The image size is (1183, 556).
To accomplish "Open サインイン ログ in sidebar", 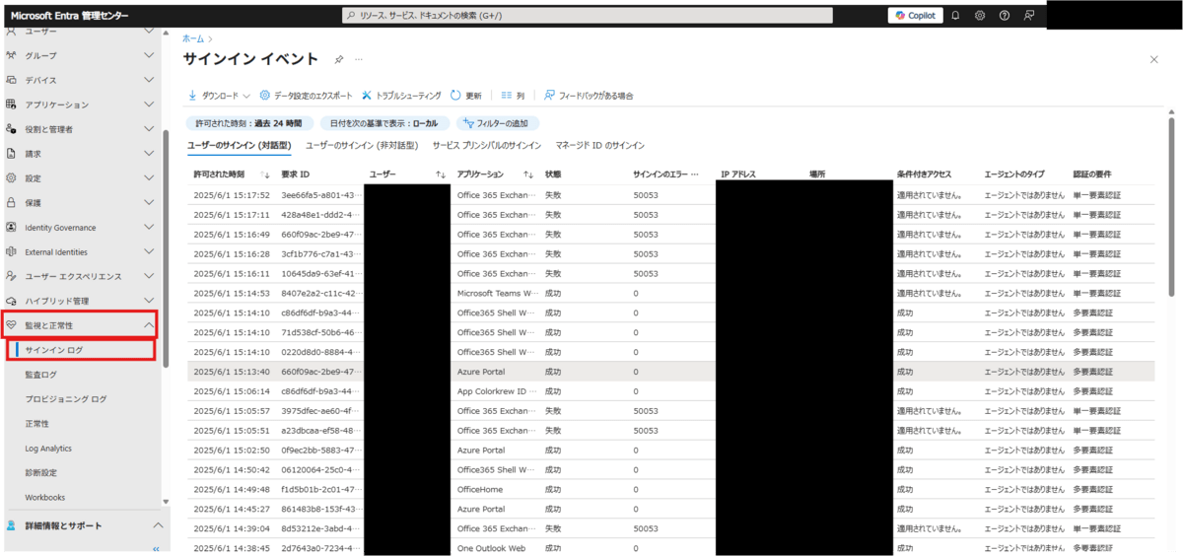I will tap(82, 350).
